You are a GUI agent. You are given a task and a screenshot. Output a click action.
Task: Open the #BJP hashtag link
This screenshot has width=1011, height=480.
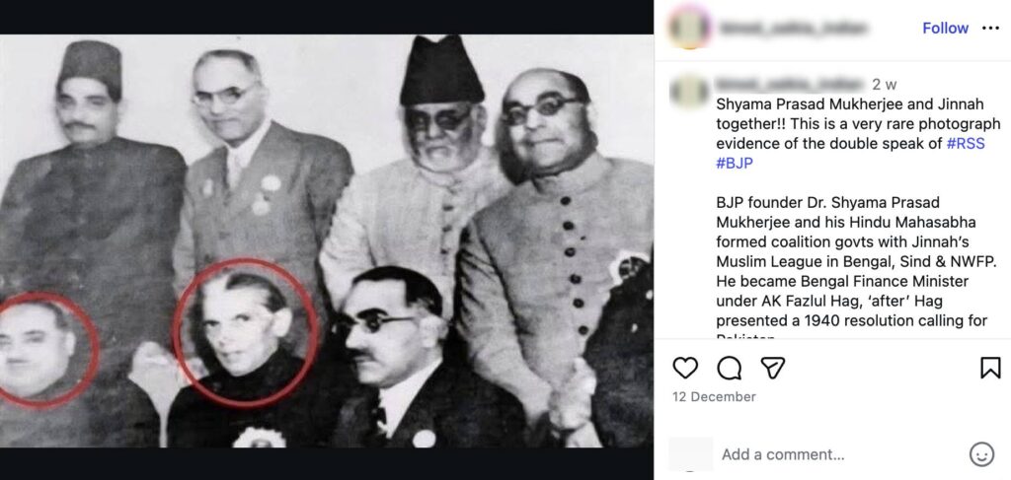tap(734, 163)
